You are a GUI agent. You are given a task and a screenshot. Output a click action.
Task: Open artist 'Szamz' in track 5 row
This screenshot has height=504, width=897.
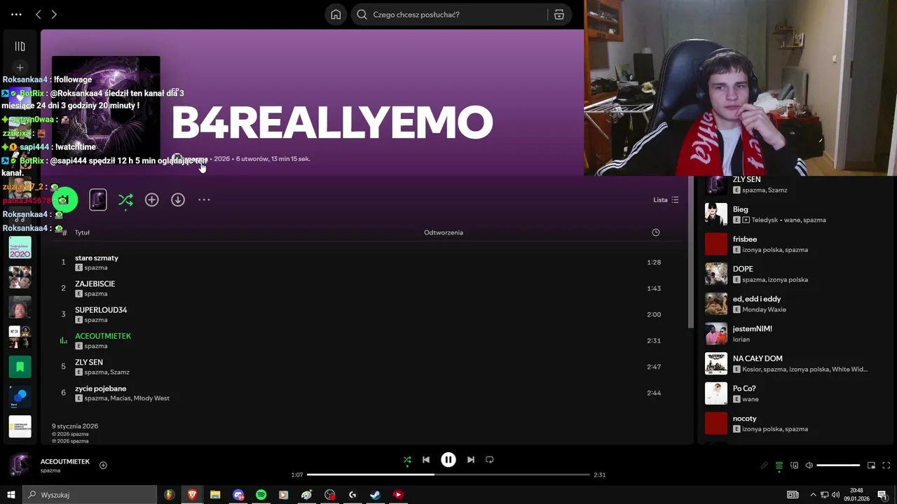pyautogui.click(x=120, y=372)
